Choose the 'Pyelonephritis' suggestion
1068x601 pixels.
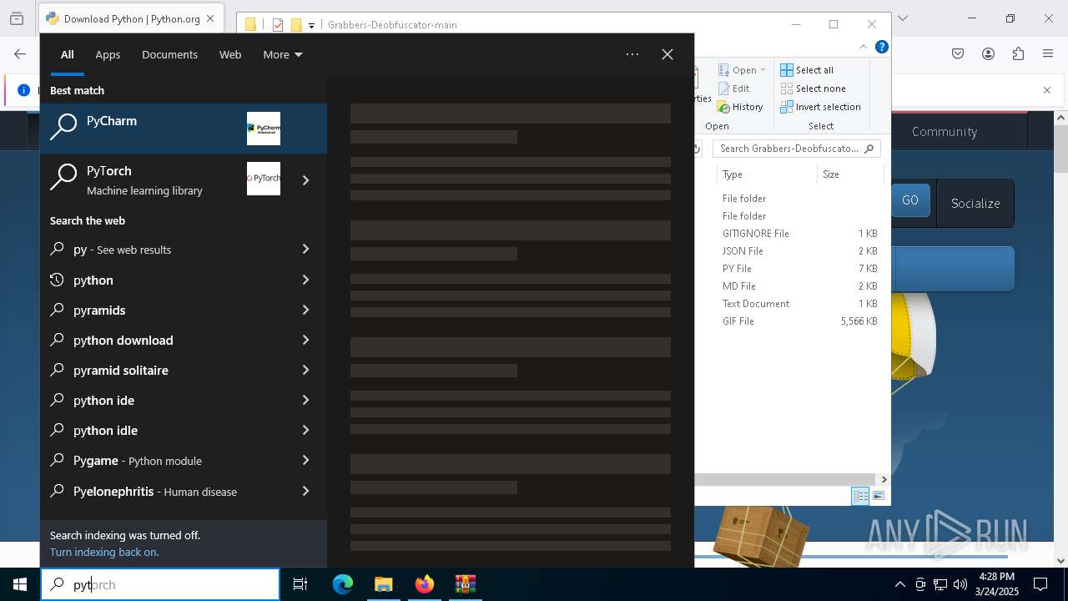(163, 491)
